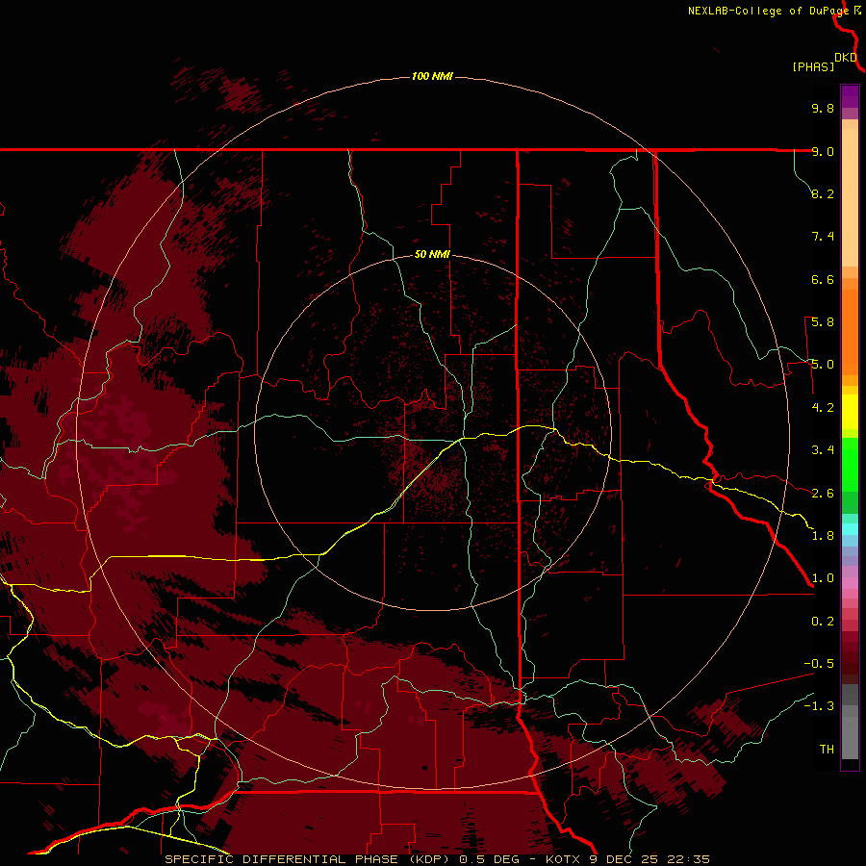Click the 4.2 value on the color scale
Image resolution: width=866 pixels, height=866 pixels.
pyautogui.click(x=823, y=408)
